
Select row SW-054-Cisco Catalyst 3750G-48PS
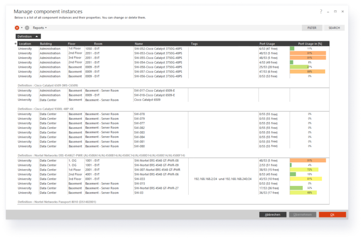tap(173, 63)
